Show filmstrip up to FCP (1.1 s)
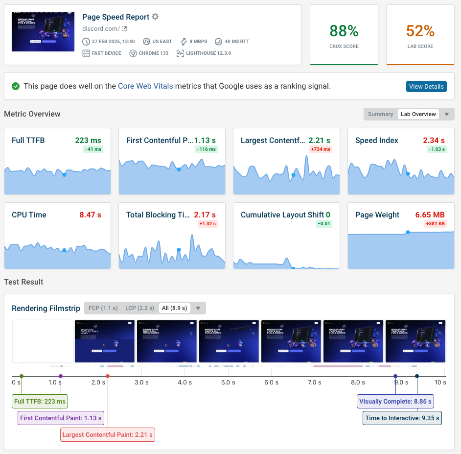 point(103,308)
